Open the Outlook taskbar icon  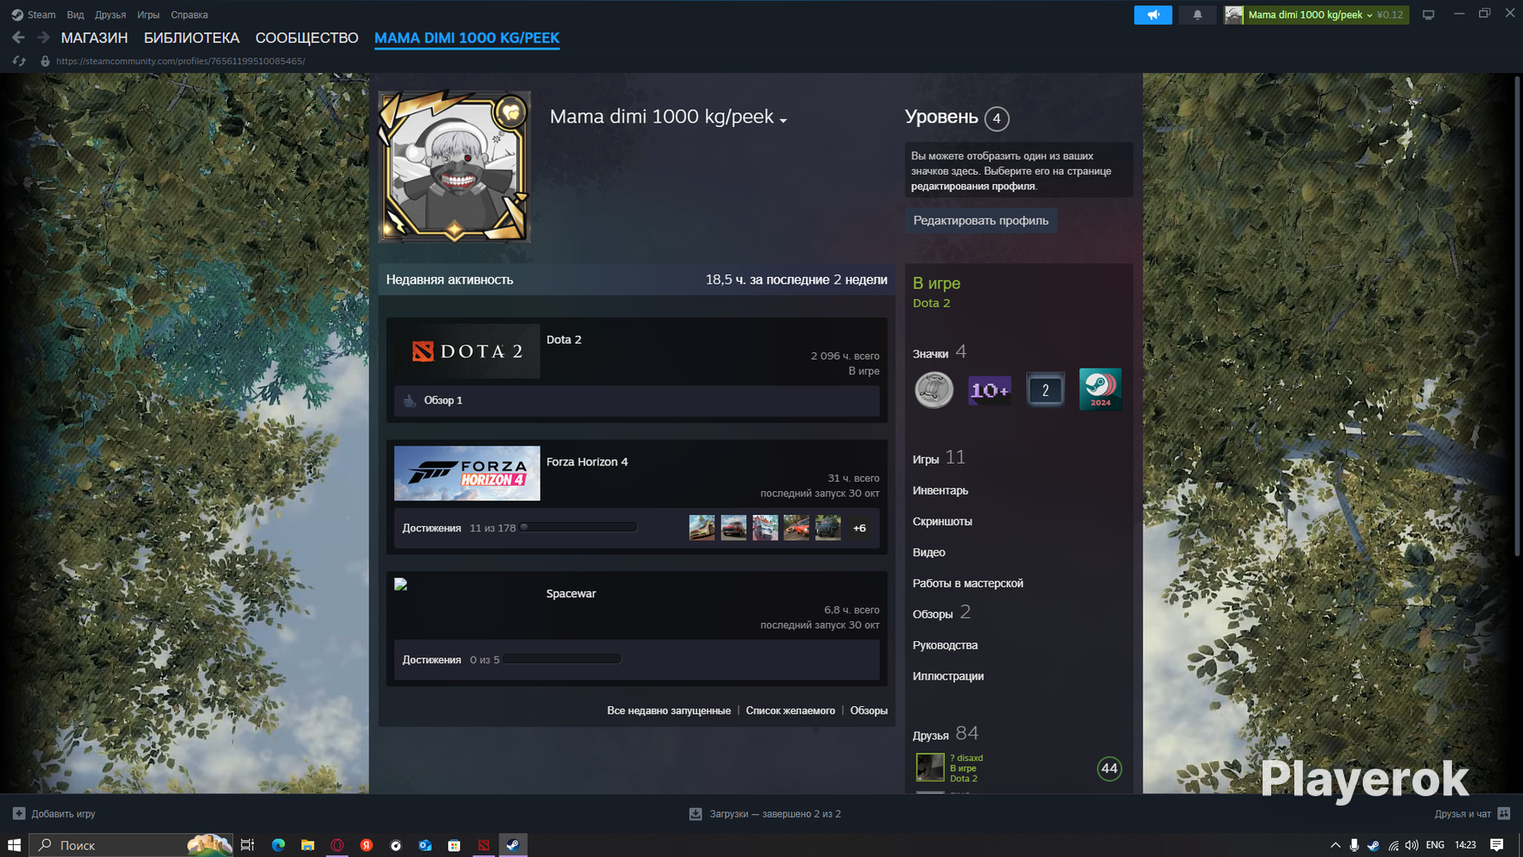pos(425,845)
